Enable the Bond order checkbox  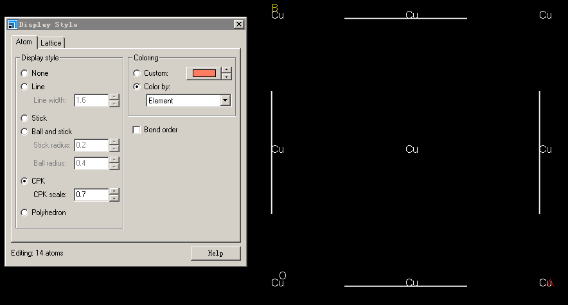137,130
